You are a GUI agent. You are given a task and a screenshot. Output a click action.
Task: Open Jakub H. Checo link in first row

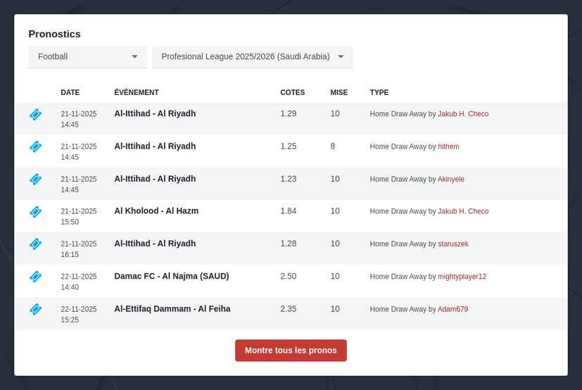(x=463, y=114)
